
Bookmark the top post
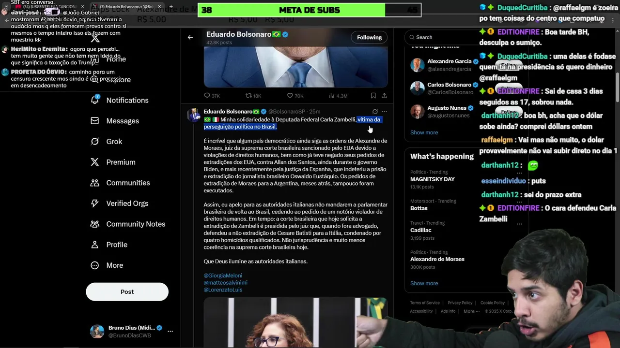point(373,96)
